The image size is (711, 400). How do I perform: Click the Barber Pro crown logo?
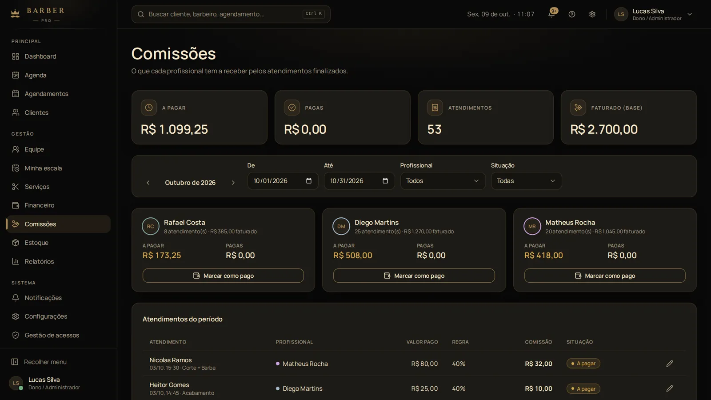(x=15, y=13)
